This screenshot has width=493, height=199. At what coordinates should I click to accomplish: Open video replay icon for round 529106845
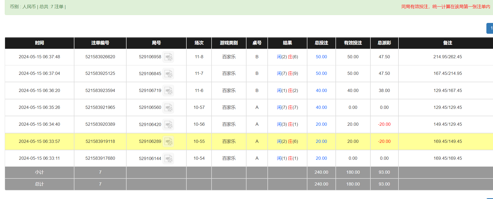[x=168, y=74]
